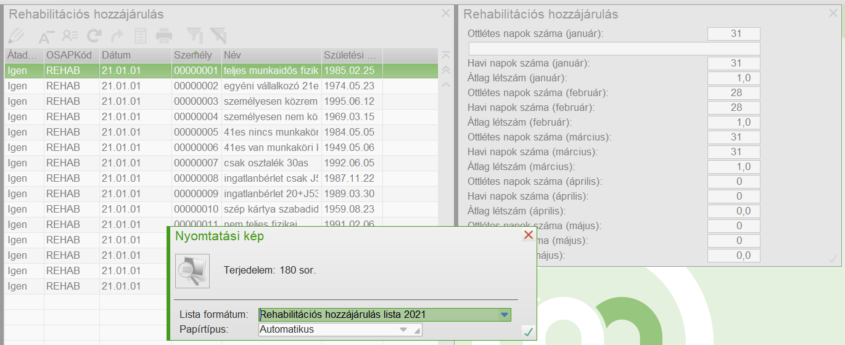845x345 pixels.
Task: Click Havi napok száma (január) field
Action: tap(734, 63)
